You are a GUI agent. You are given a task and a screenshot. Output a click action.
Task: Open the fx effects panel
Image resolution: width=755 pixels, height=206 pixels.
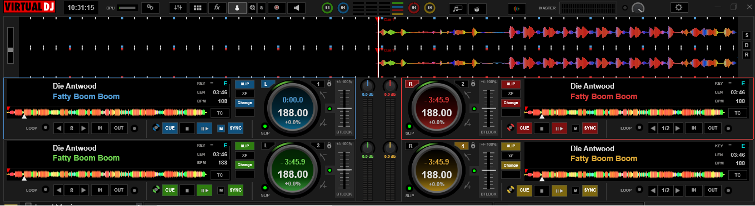[217, 8]
